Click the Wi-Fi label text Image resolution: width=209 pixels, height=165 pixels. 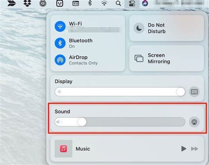click(75, 24)
